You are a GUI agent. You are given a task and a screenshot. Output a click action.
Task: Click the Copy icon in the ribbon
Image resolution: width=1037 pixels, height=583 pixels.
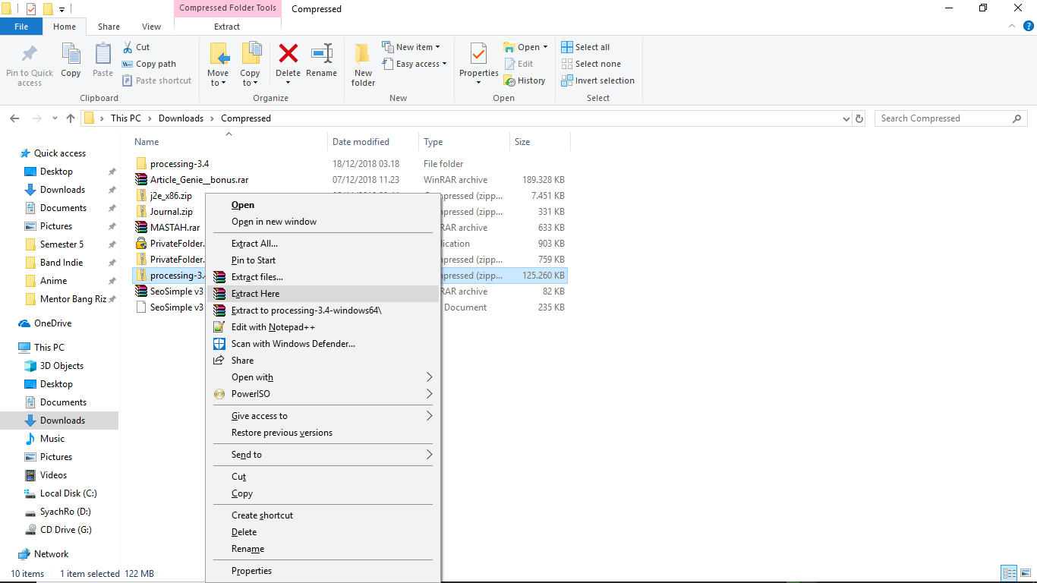coord(71,64)
